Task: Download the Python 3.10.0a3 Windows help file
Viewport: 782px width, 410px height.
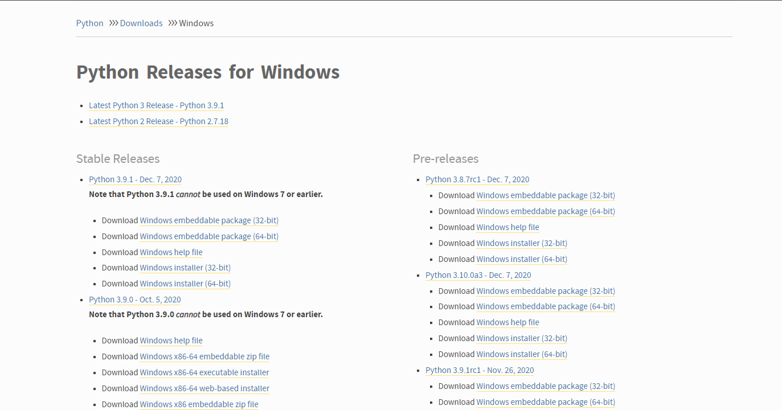Action: 508,322
